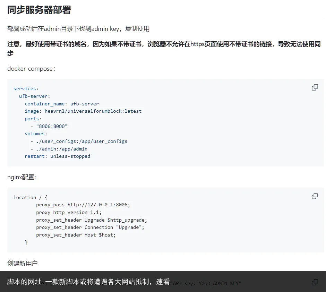Viewport: 326px width, 292px height.
Task: Click the proxy_pass http://127.0.0.1:8006 line
Action: (83, 205)
